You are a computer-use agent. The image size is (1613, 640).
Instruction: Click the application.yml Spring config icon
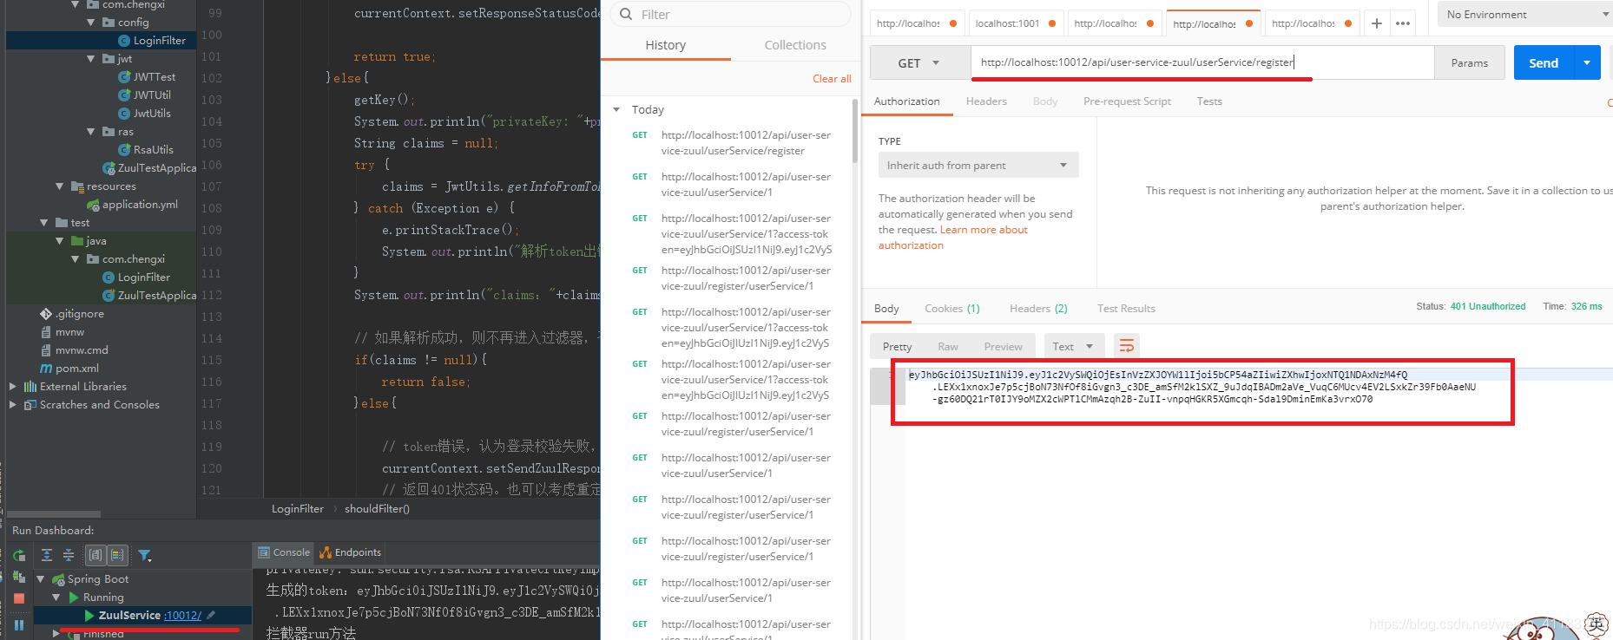(x=94, y=205)
